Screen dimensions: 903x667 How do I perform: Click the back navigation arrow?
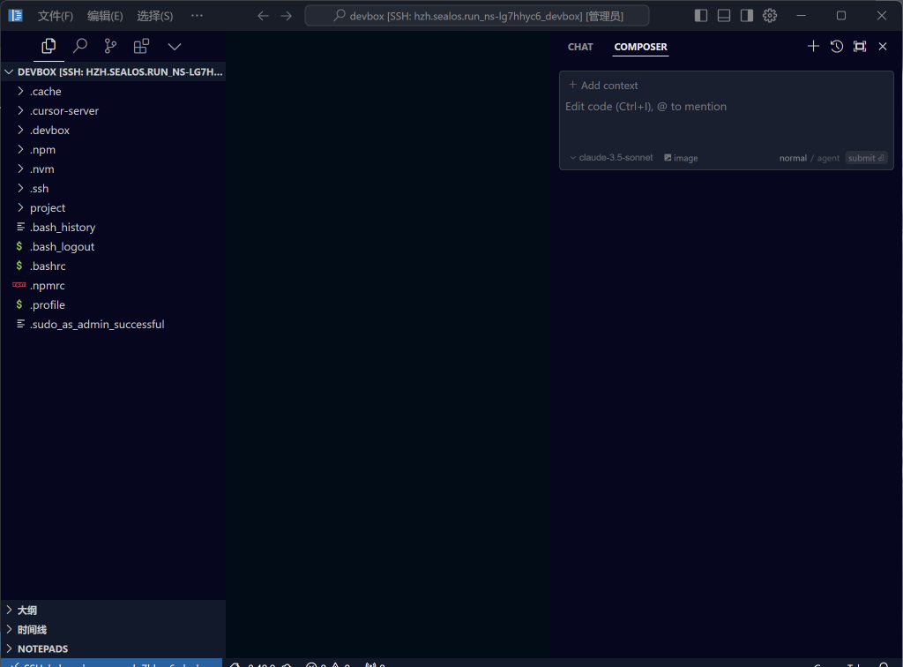point(263,16)
